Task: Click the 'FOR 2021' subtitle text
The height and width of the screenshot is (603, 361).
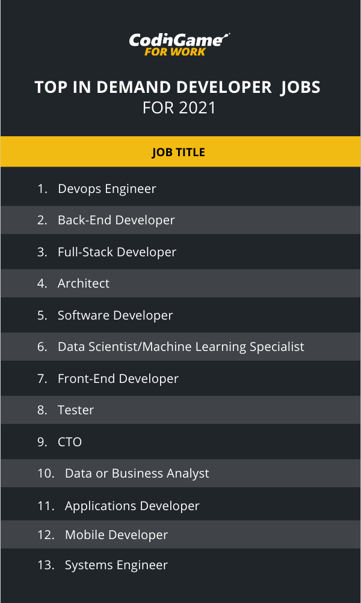Action: click(179, 109)
